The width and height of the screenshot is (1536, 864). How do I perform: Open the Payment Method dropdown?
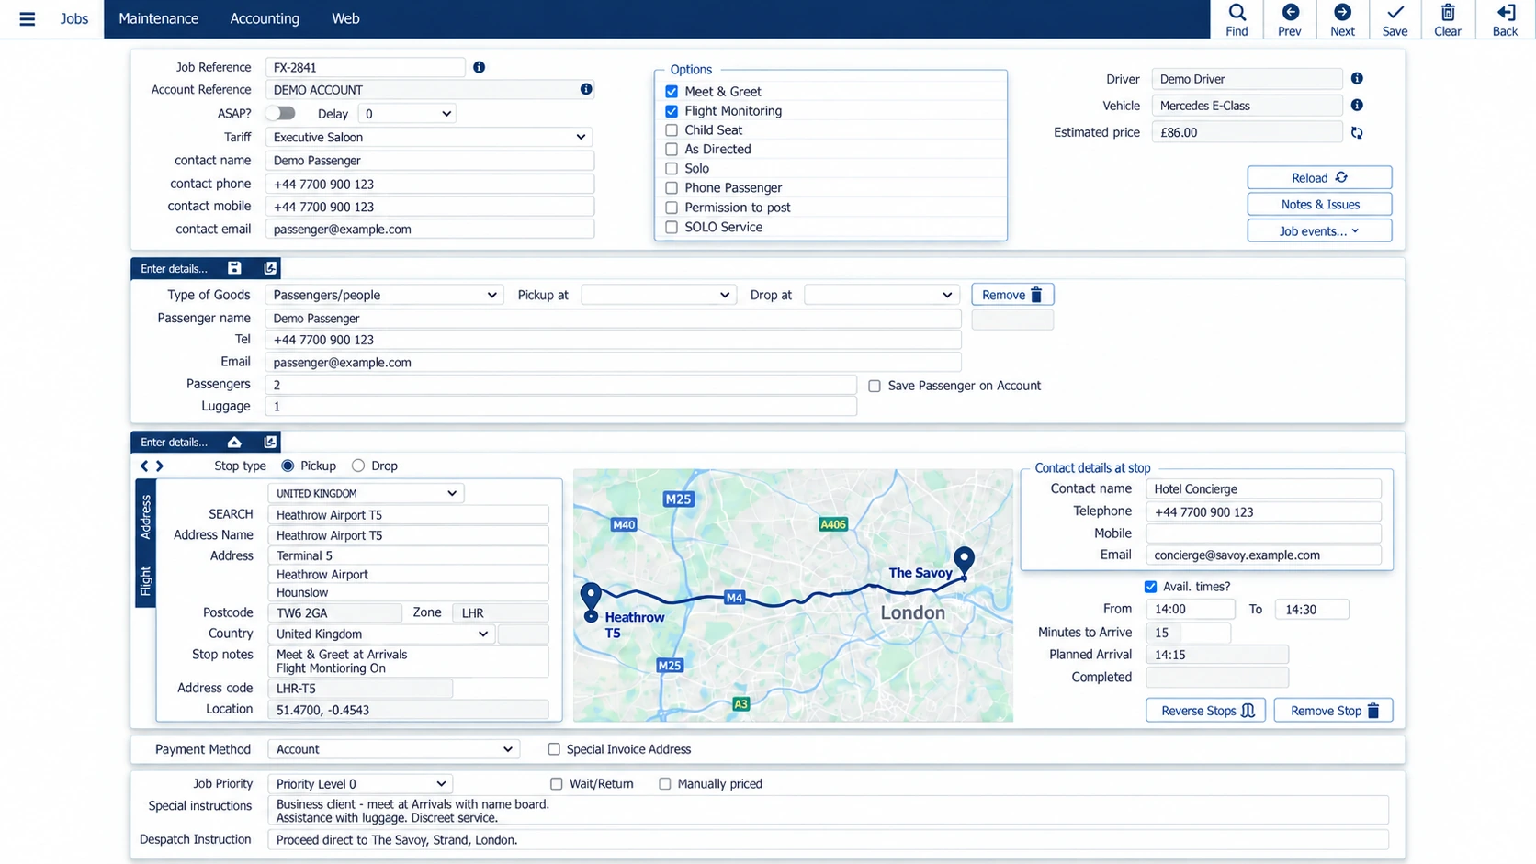click(393, 749)
